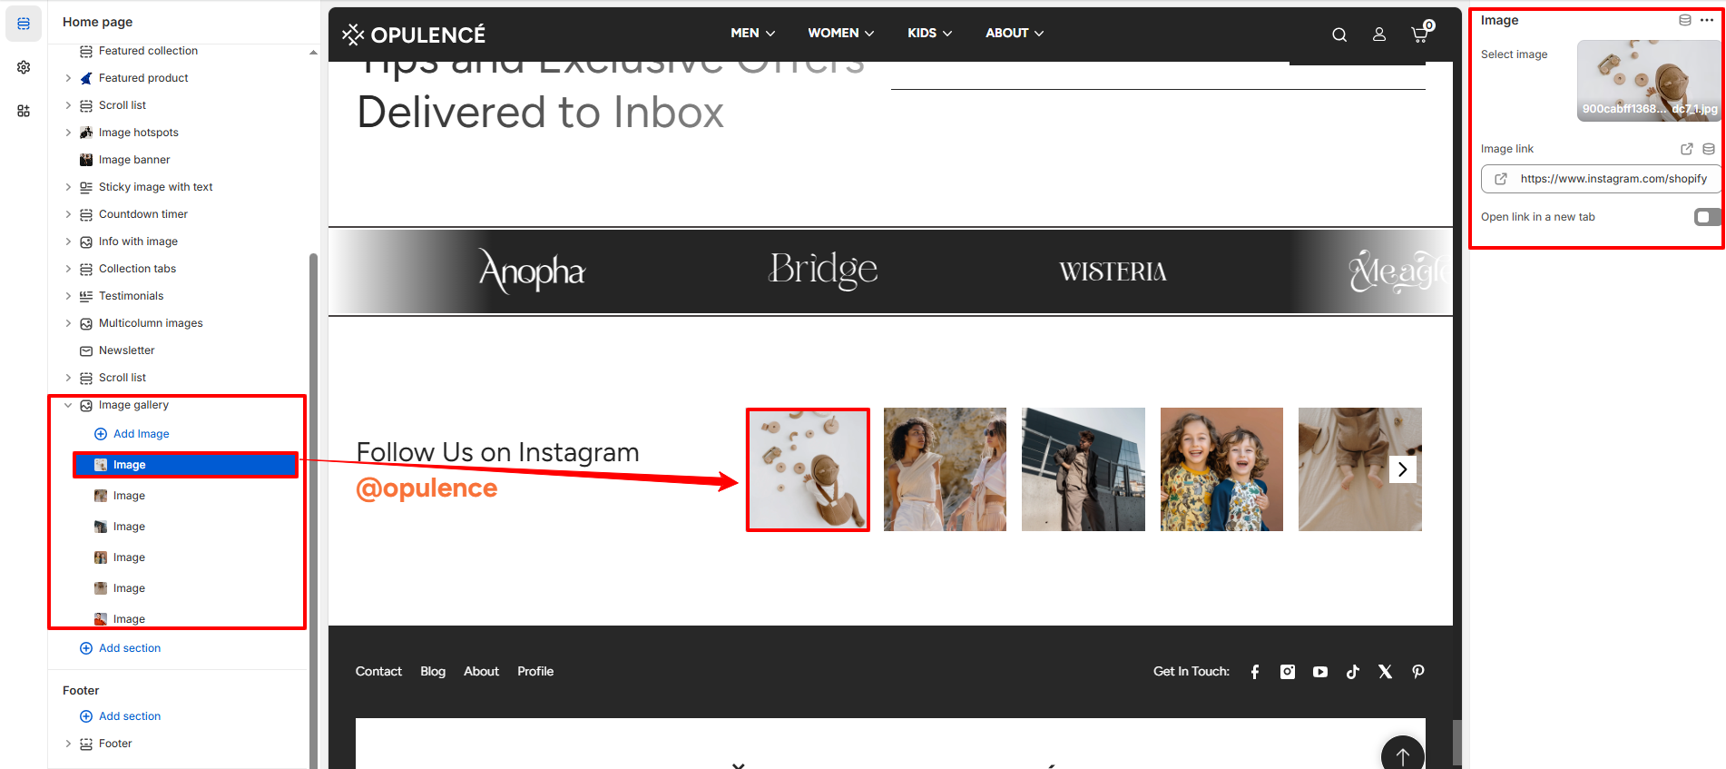Open the ABOUT menu in store header
The width and height of the screenshot is (1726, 769).
(x=1015, y=33)
